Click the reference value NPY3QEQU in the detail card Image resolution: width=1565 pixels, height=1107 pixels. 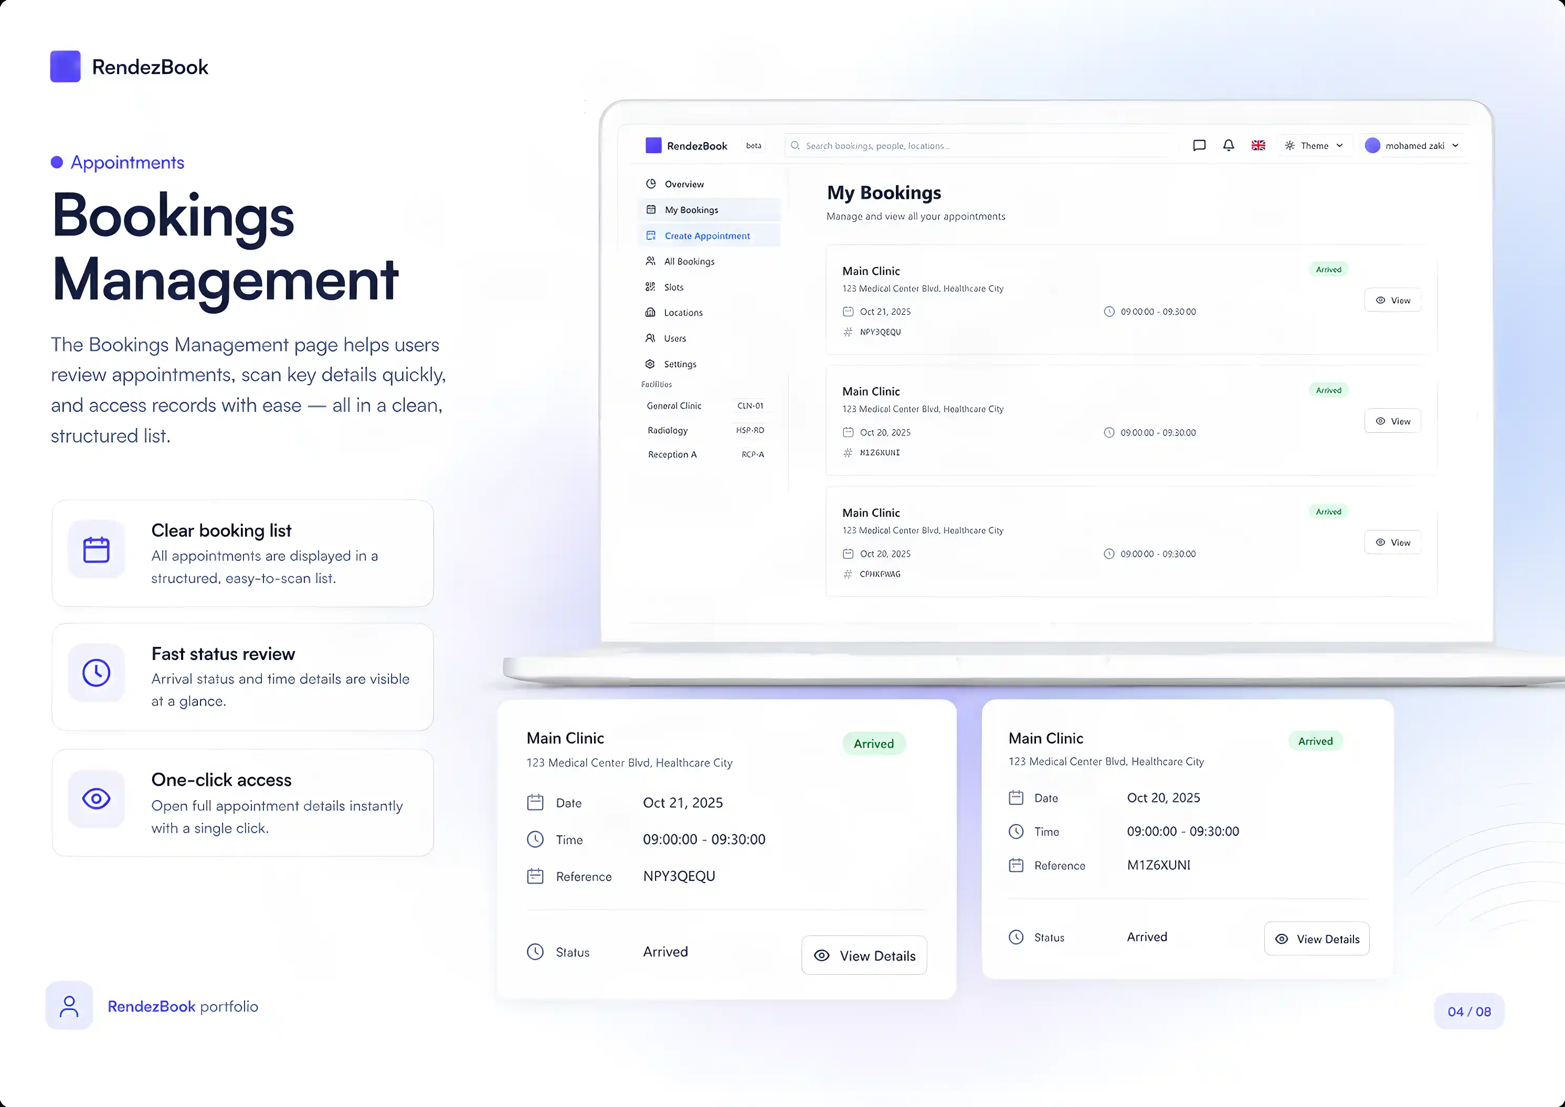point(679,876)
